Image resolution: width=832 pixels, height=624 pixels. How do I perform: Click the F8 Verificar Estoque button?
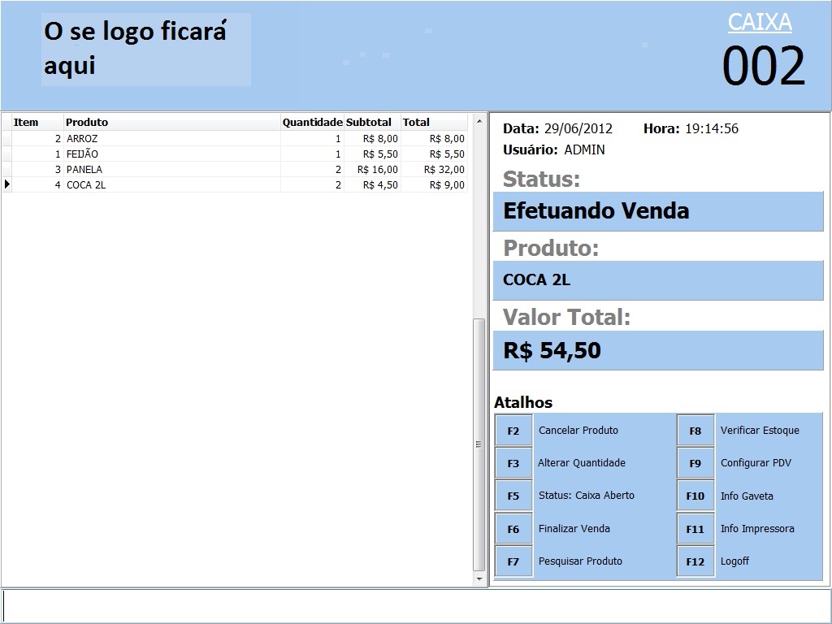point(695,431)
